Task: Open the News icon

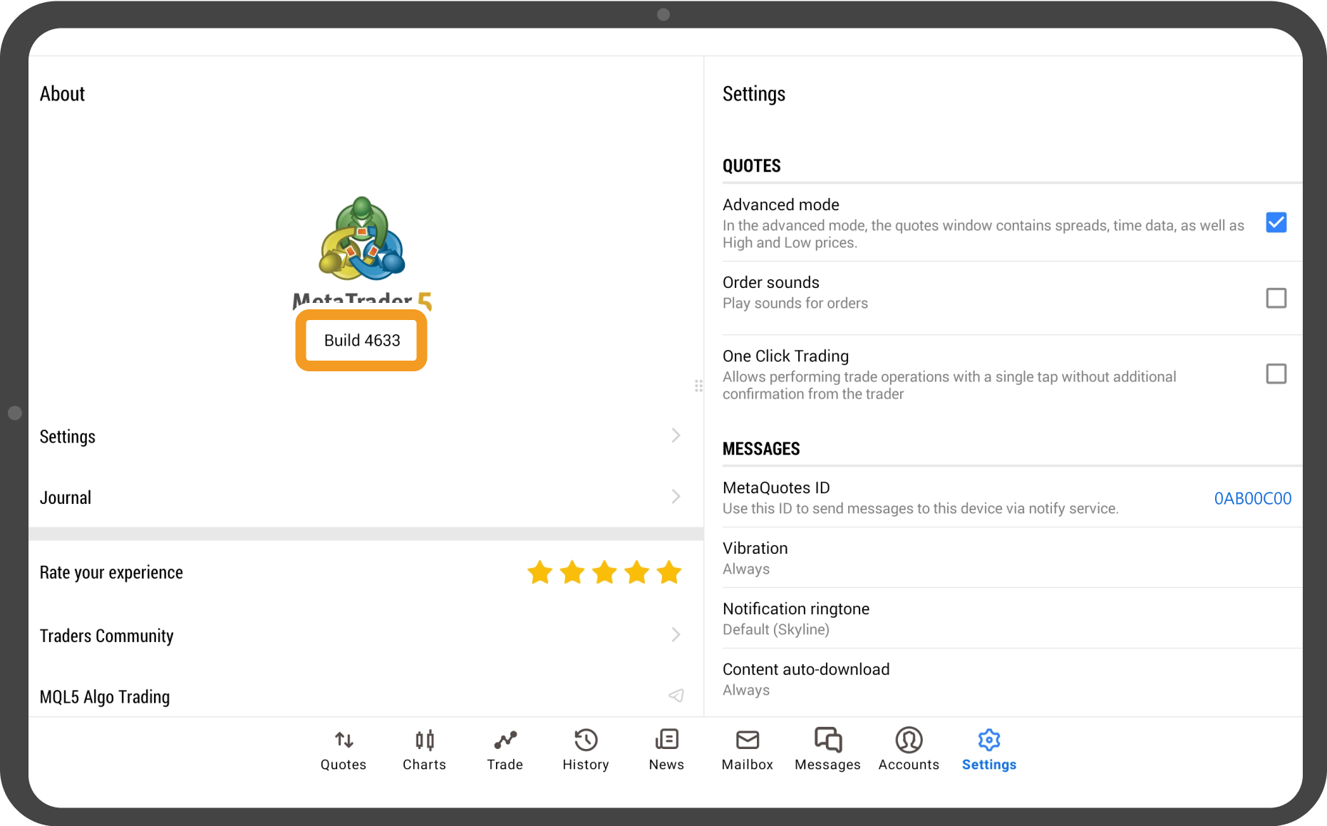Action: pos(667,740)
